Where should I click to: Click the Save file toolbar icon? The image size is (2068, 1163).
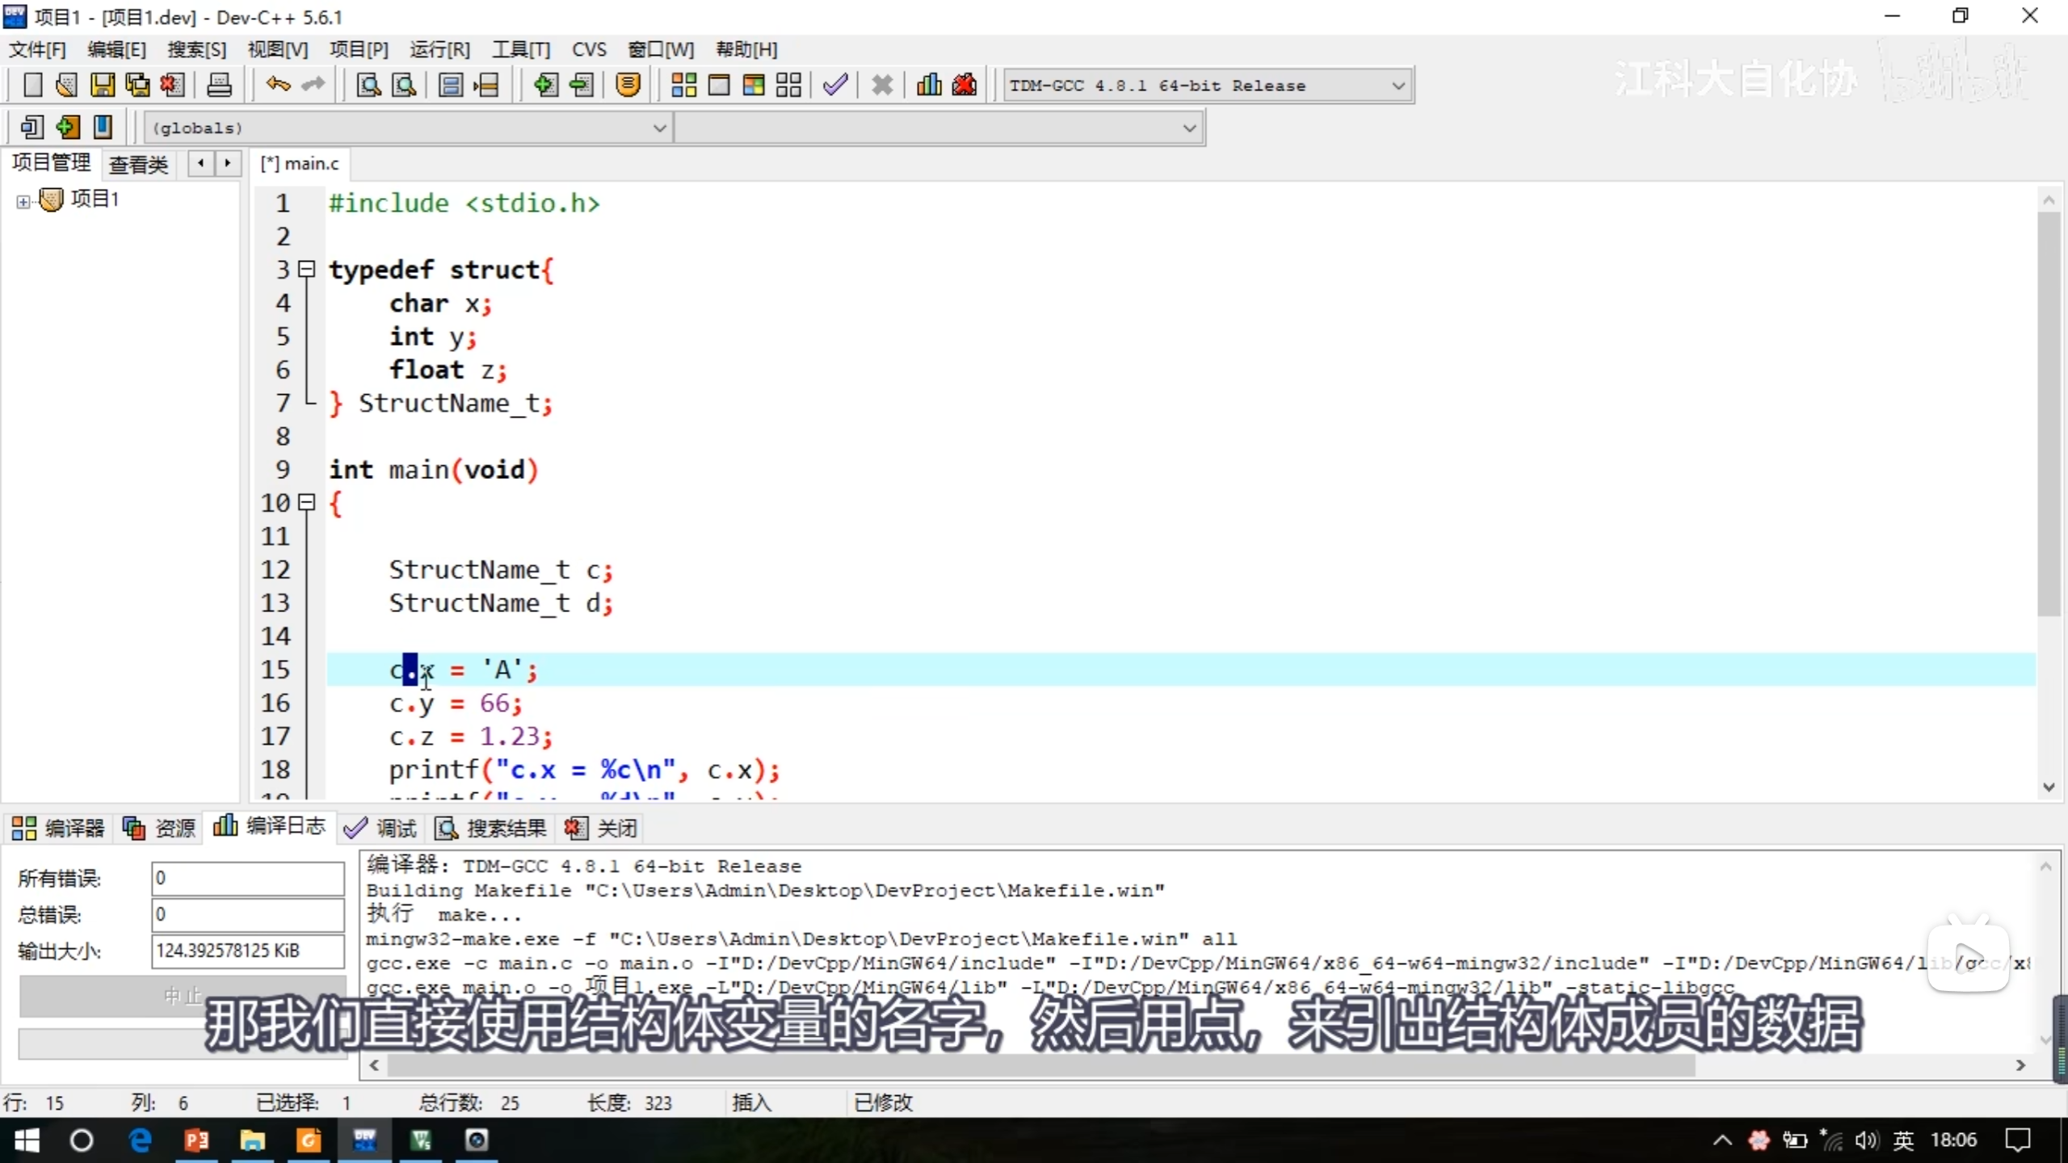click(x=103, y=85)
